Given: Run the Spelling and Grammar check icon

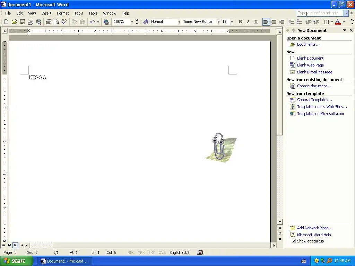Looking at the screenshot, I should [x=64, y=22].
